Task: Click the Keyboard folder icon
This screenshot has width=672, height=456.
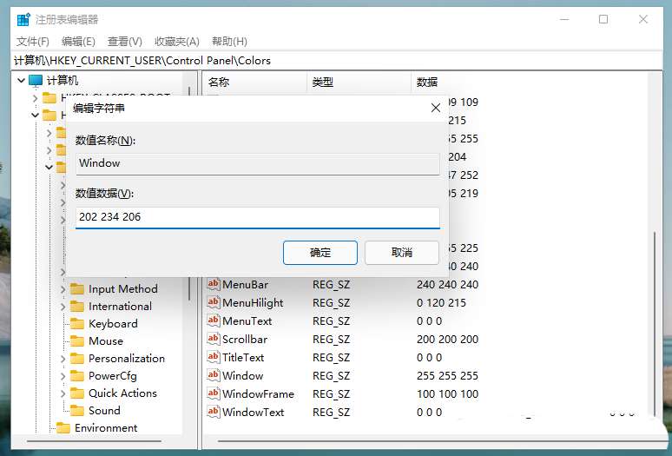Action: (77, 324)
